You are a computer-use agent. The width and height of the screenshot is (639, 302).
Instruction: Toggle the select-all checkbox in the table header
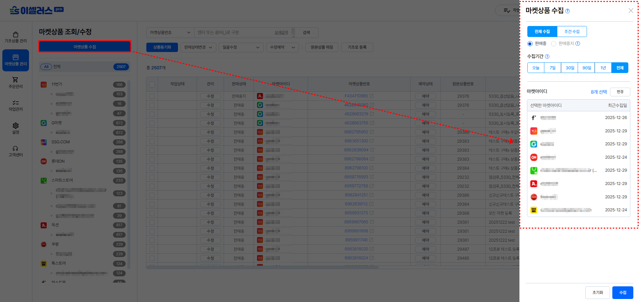(152, 84)
